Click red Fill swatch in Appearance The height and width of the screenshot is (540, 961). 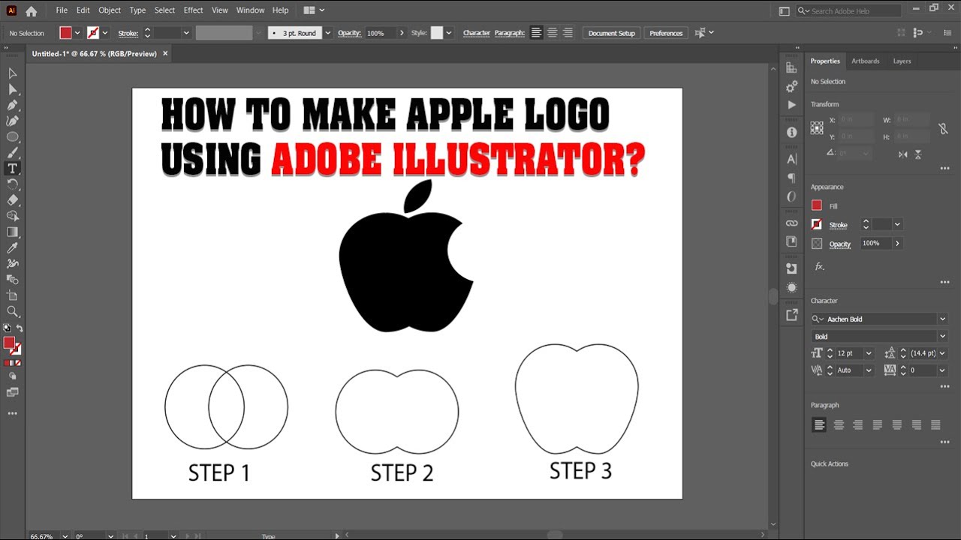click(x=817, y=205)
